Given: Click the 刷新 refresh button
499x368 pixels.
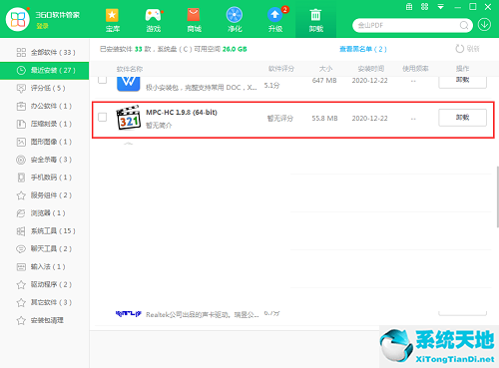Looking at the screenshot, I should coord(467,49).
